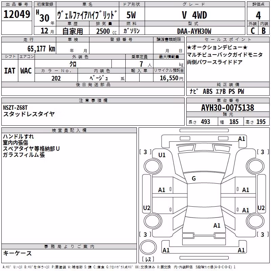
Task: Click セールスポイント header
Action: [228, 39]
